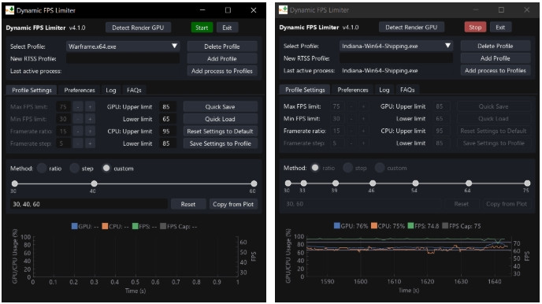Click Reset beside the 30, 40, 60 field

[188, 204]
